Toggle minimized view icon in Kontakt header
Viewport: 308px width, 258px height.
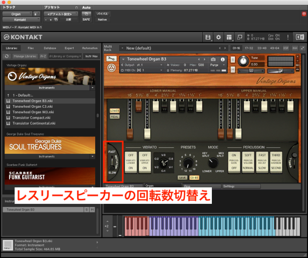240,37
